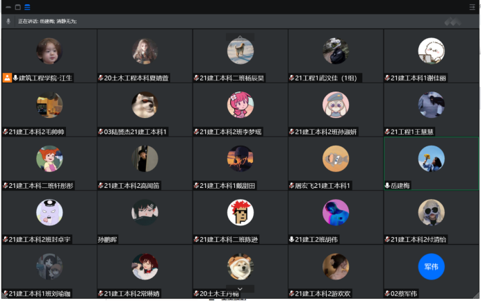Click the 21建工本科二班陈逊 name label
This screenshot has width=481, height=301.
point(229,239)
